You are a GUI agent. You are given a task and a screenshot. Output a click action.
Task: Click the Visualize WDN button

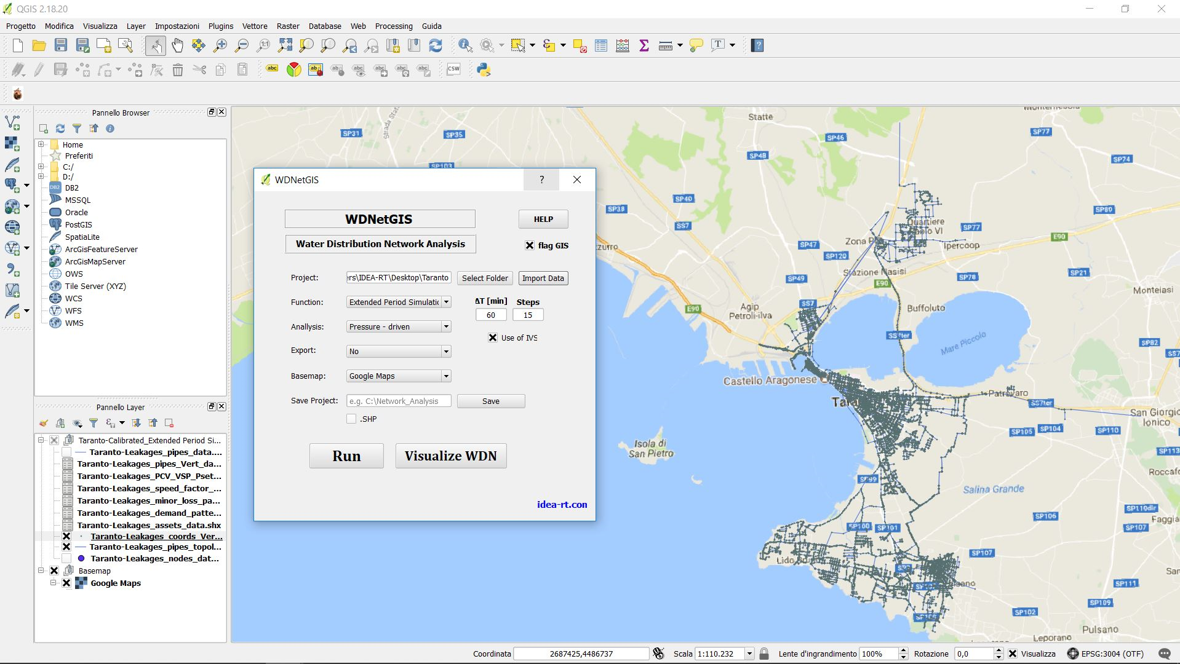(451, 456)
